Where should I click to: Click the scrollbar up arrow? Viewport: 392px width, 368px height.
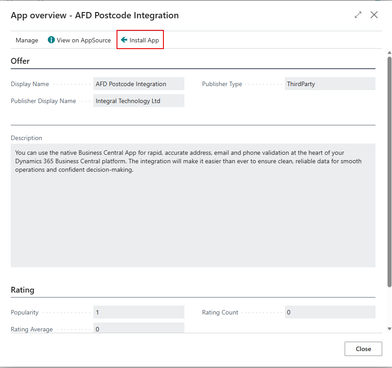[x=389, y=53]
